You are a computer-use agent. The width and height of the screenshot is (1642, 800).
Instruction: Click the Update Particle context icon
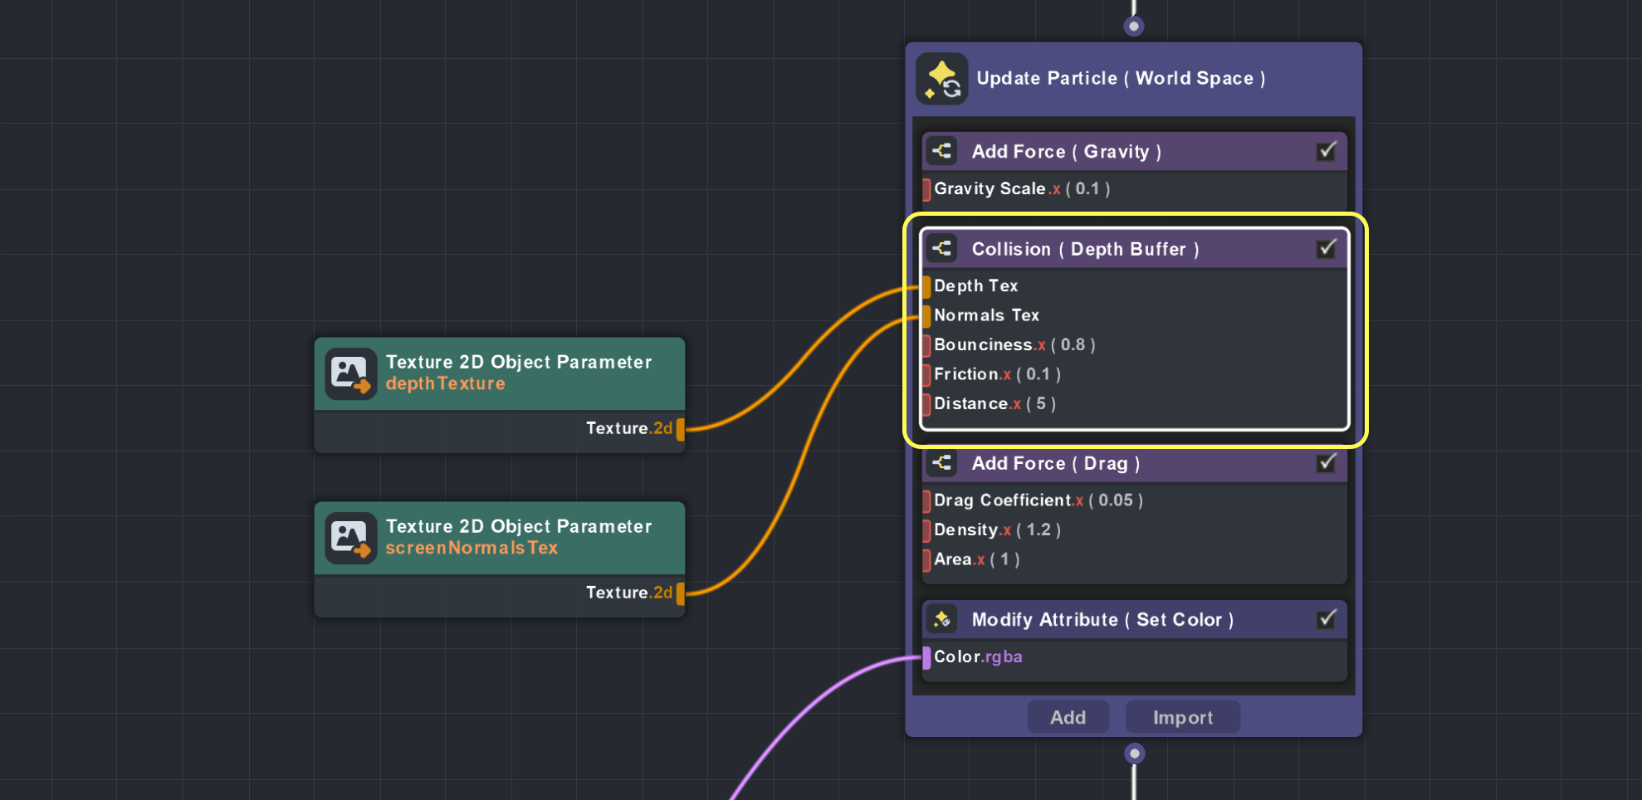pyautogui.click(x=942, y=79)
